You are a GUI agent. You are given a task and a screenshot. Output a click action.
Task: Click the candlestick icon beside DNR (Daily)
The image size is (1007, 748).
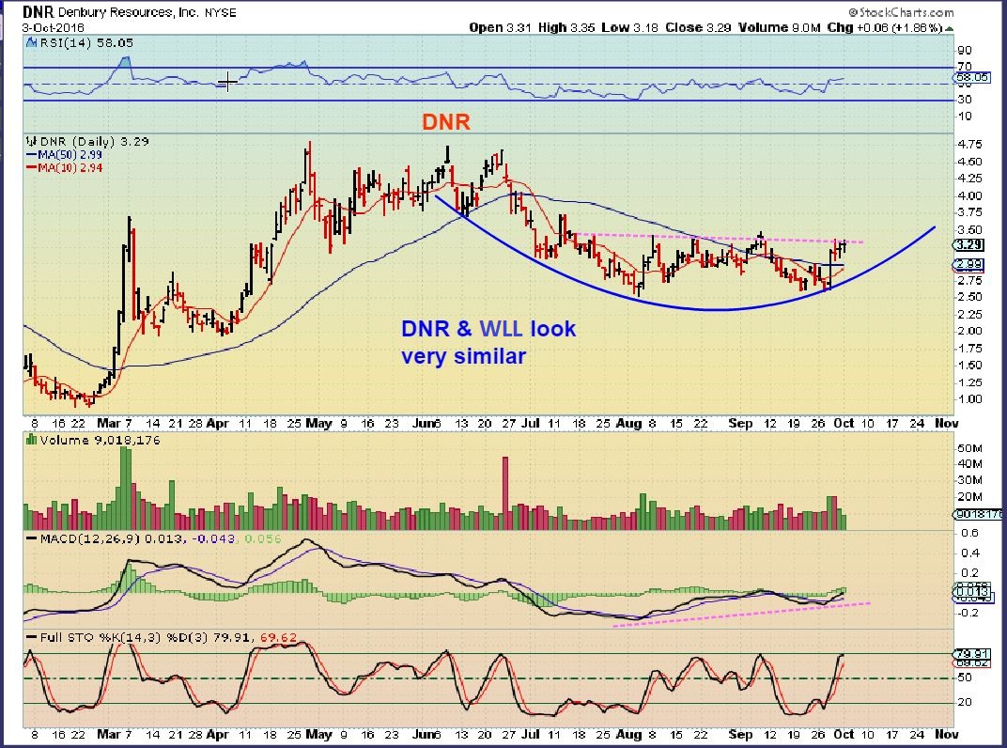pos(32,141)
